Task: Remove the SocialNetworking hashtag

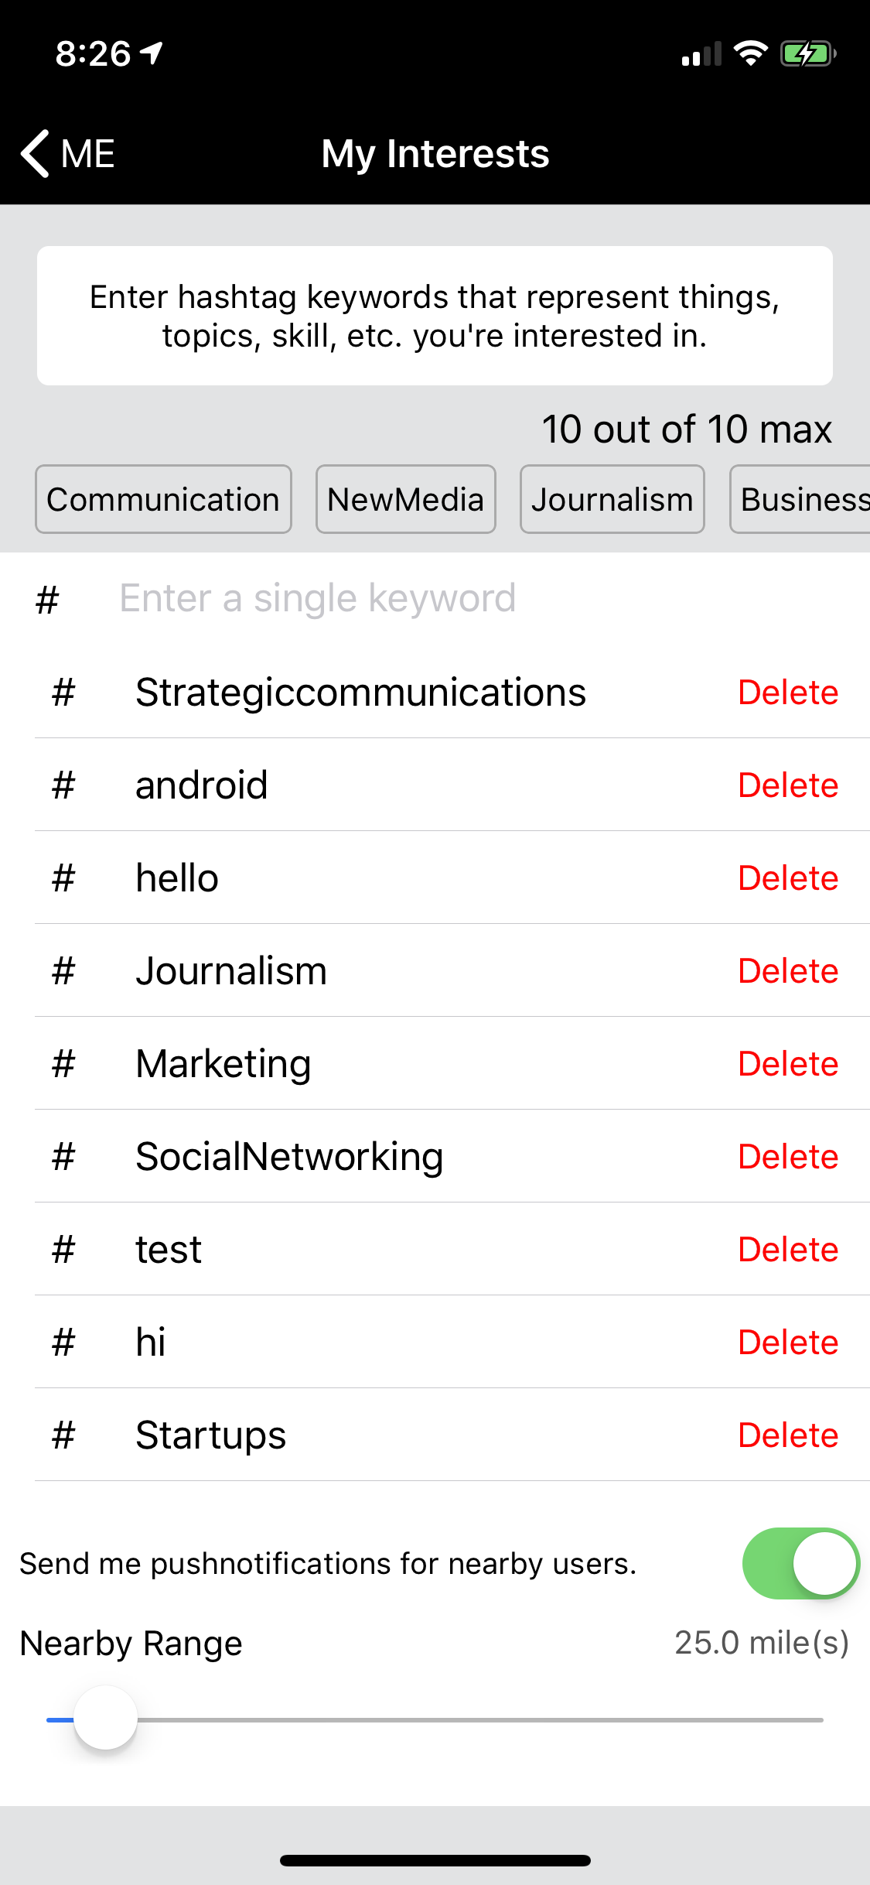Action: point(787,1157)
